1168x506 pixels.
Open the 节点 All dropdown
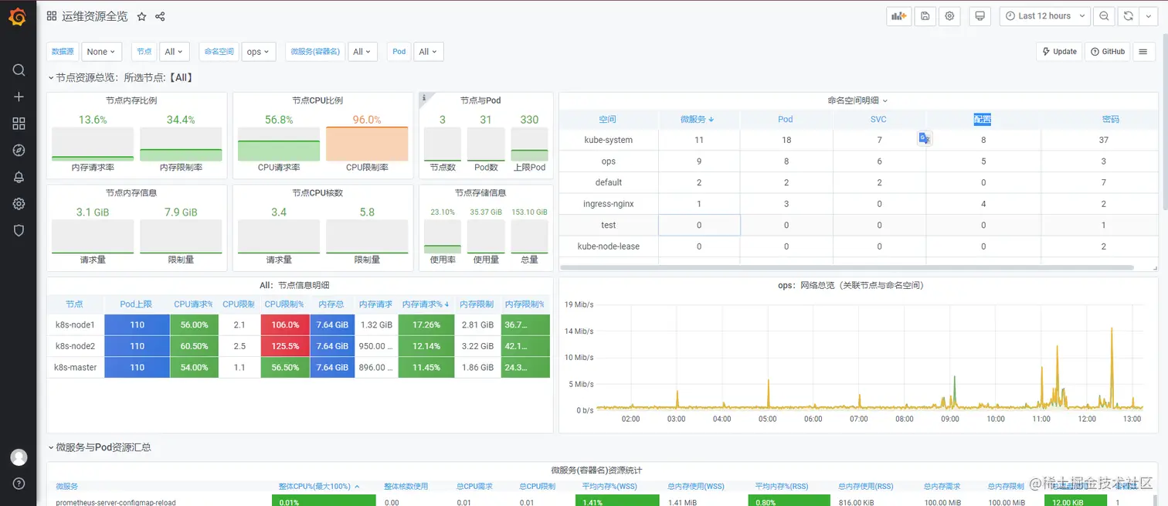tap(174, 52)
